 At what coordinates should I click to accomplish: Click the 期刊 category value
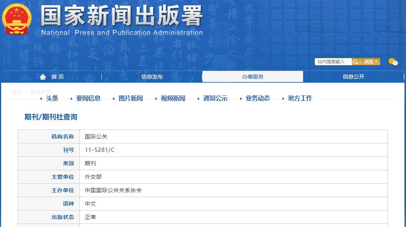[x=90, y=163]
